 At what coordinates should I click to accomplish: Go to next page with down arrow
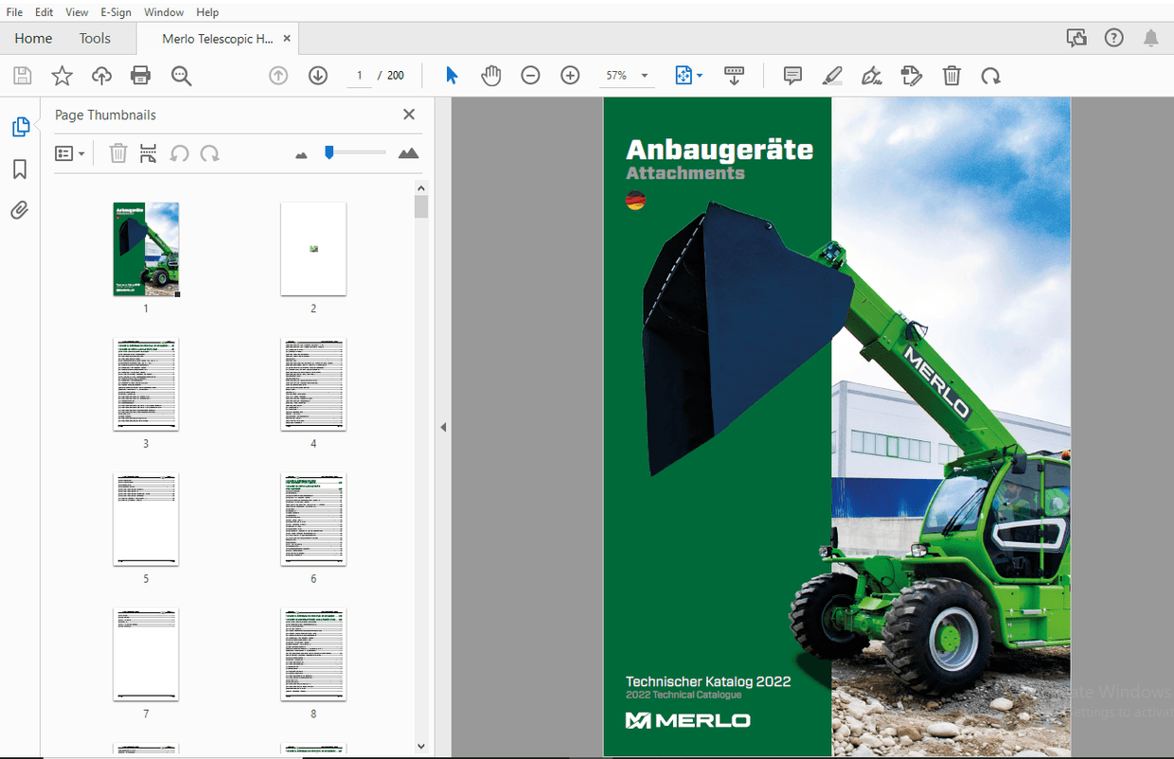click(x=318, y=75)
